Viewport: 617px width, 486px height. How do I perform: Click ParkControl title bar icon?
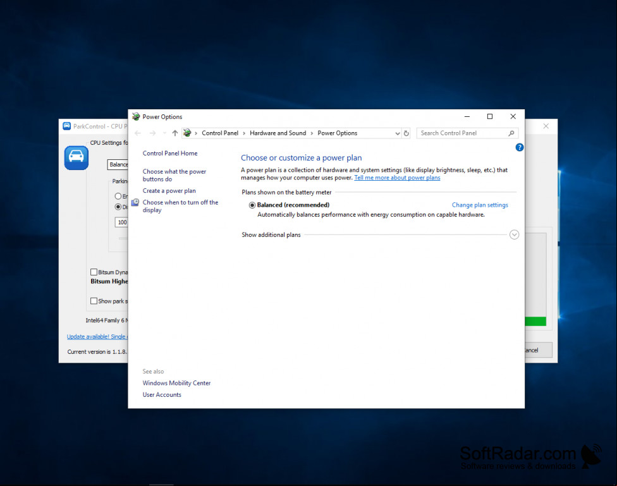pos(66,126)
